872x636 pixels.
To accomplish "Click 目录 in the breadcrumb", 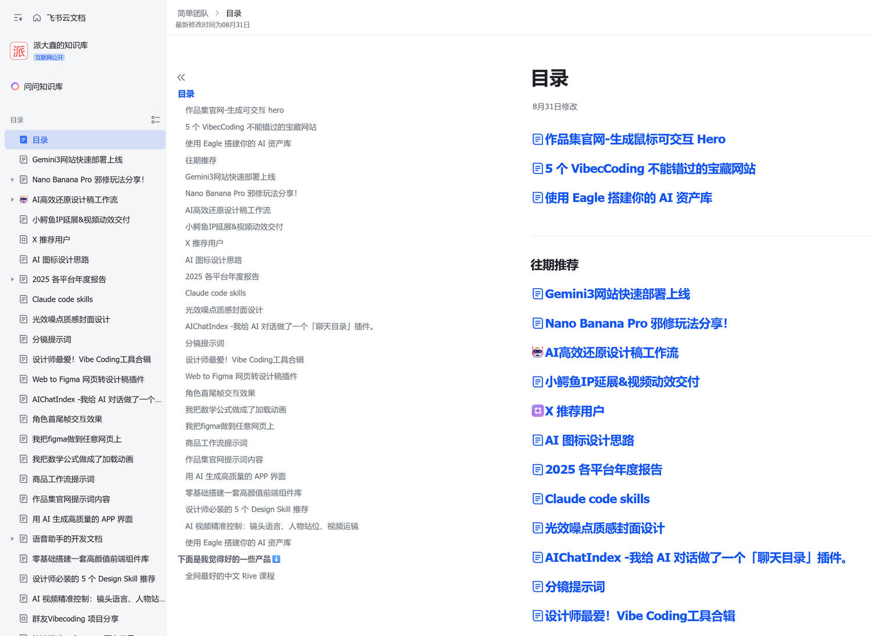I will point(234,13).
